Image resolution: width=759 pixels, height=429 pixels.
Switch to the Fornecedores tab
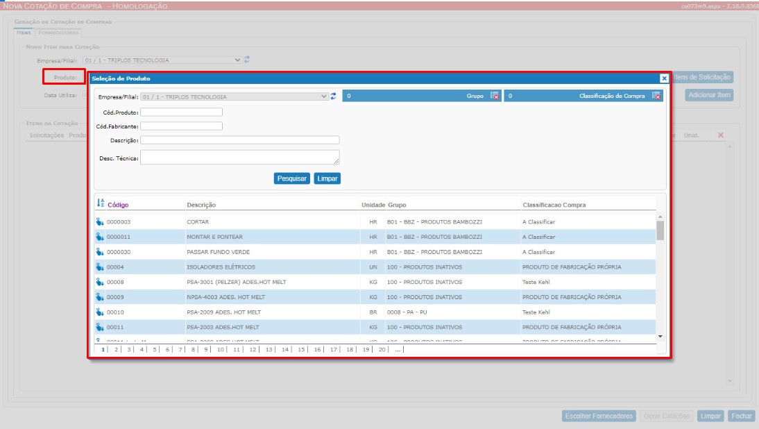pyautogui.click(x=58, y=33)
